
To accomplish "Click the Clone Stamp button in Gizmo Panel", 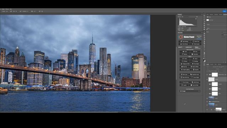I will click(x=184, y=44).
